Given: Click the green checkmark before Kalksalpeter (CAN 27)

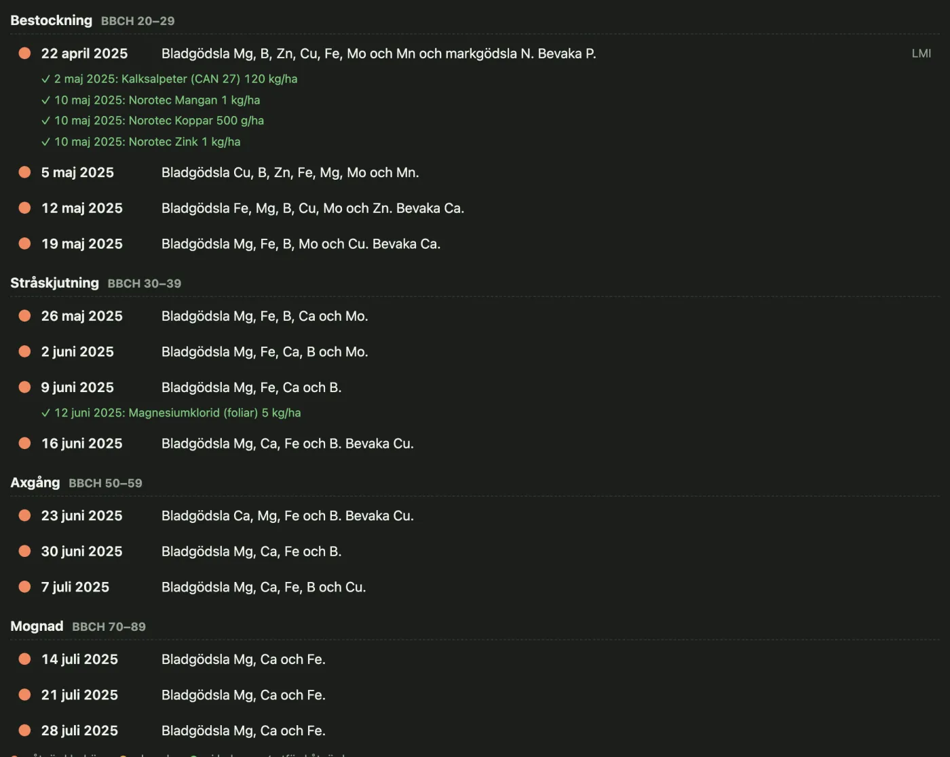Looking at the screenshot, I should coord(45,79).
